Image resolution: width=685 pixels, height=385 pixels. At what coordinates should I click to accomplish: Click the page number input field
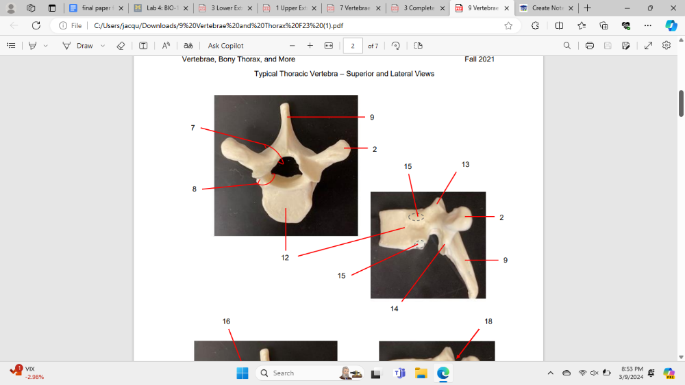(x=352, y=46)
